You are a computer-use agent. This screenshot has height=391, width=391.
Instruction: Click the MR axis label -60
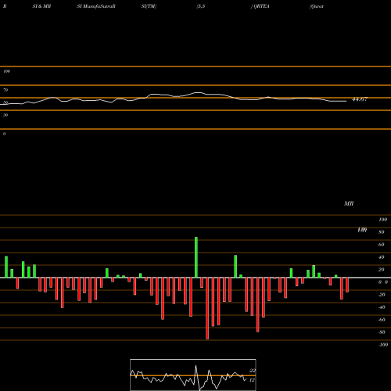pos(382,320)
